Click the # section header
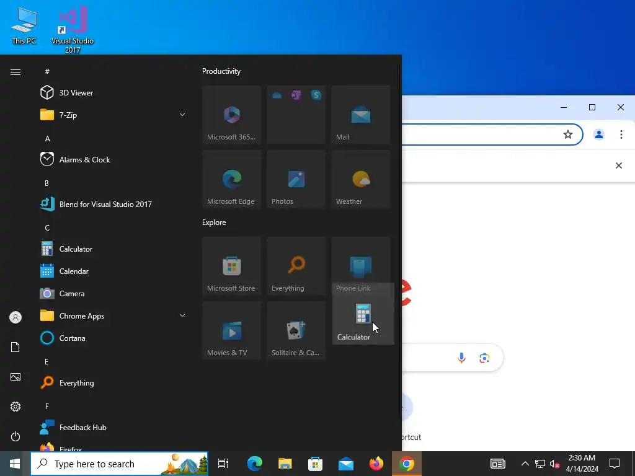The width and height of the screenshot is (635, 476). [47, 71]
